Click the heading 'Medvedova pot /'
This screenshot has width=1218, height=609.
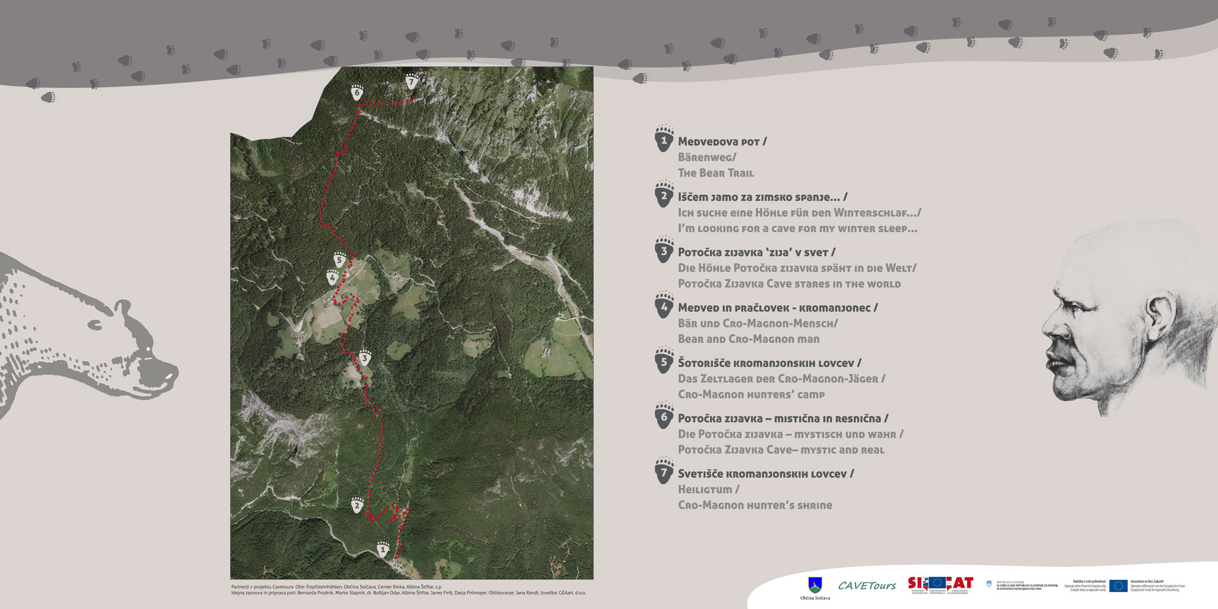click(x=722, y=142)
